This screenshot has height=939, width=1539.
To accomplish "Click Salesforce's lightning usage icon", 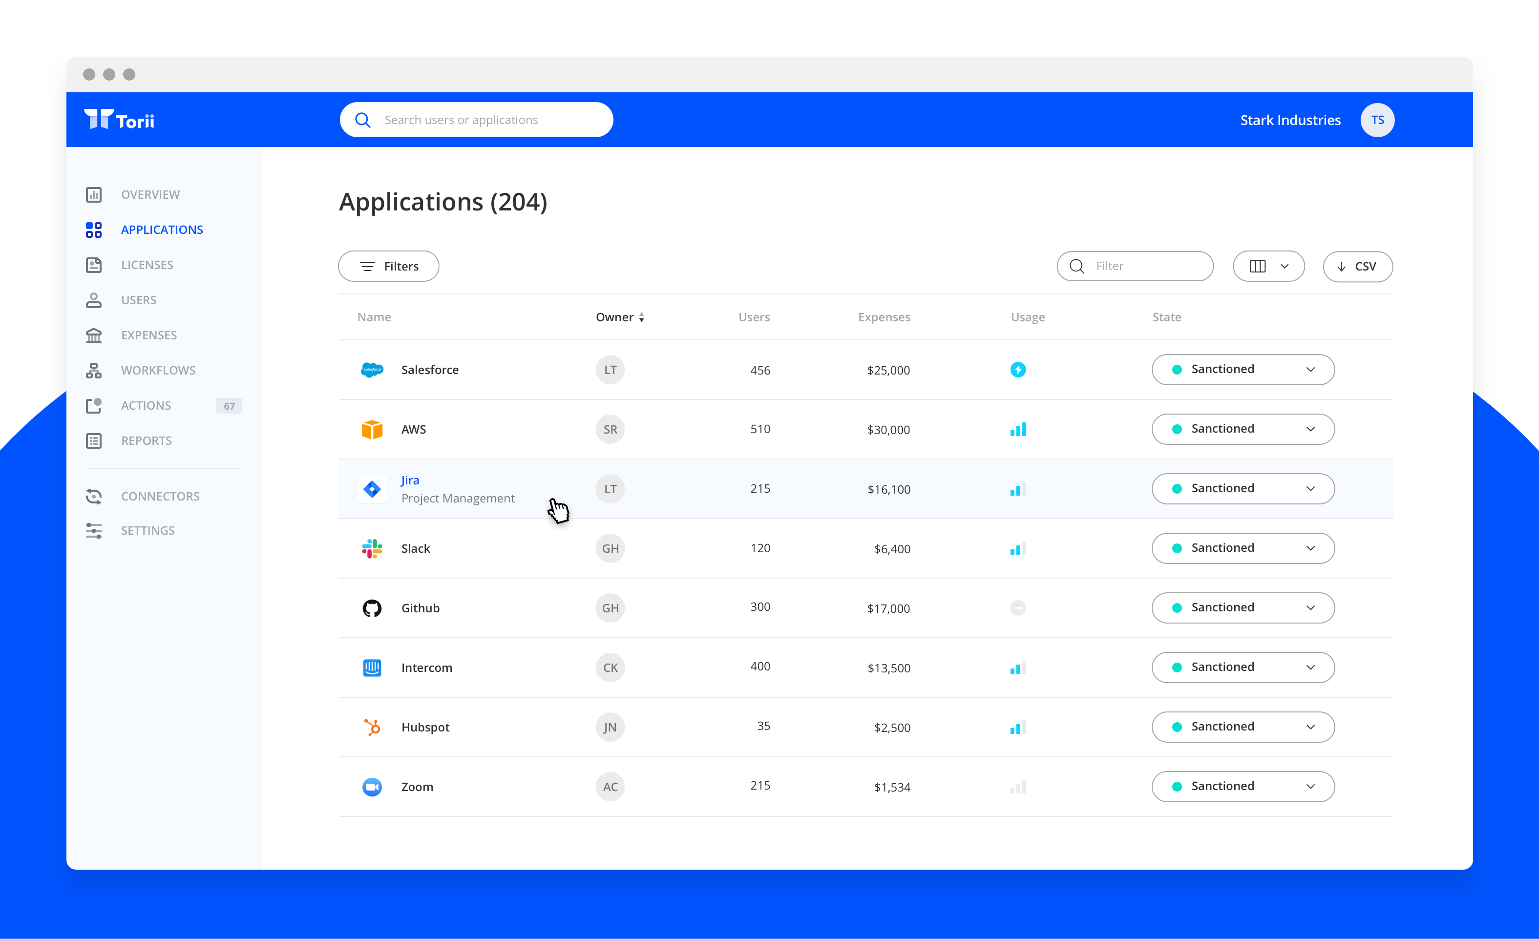I will (1017, 370).
